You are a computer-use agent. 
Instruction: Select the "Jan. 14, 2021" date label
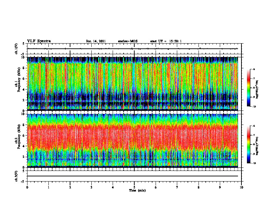(96, 41)
